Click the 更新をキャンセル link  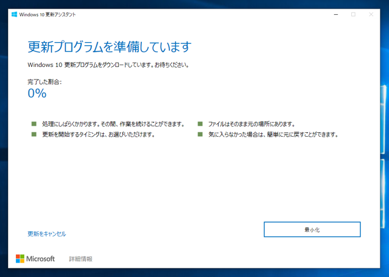(47, 234)
